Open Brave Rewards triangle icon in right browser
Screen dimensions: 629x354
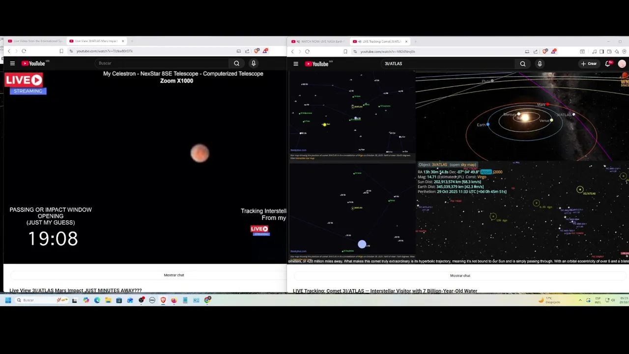point(553,52)
